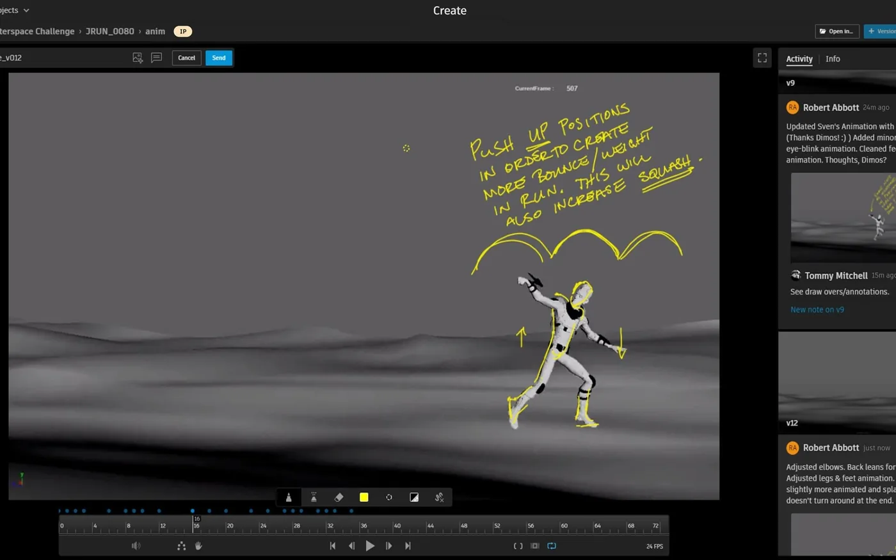Viewport: 896px width, 560px height.
Task: Select the soft brush drawing tool
Action: 314,497
